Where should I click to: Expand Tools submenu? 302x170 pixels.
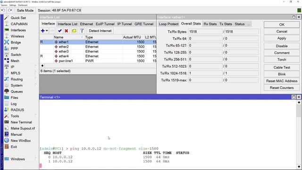pos(35,116)
